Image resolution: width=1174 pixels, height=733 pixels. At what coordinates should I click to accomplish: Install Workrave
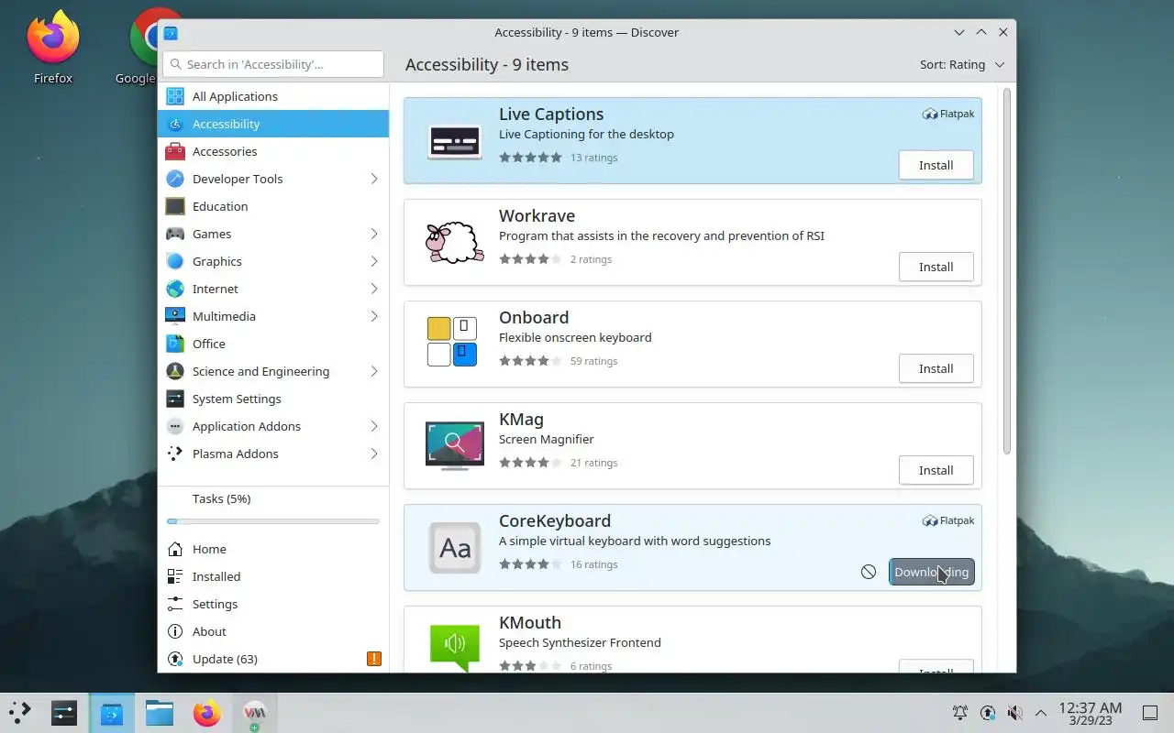click(936, 267)
